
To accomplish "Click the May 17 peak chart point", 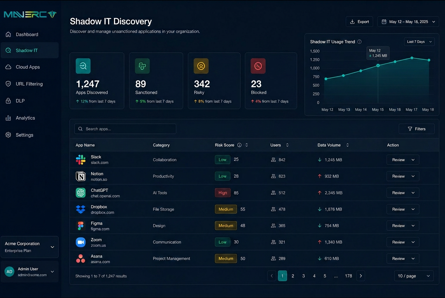I will (412, 58).
